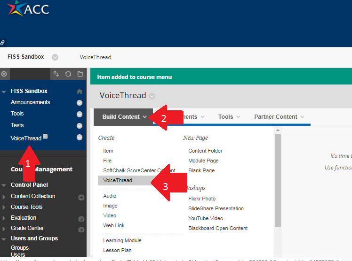The width and height of the screenshot is (352, 261).
Task: Choose Audio from the Build Content menu
Action: 110,196
